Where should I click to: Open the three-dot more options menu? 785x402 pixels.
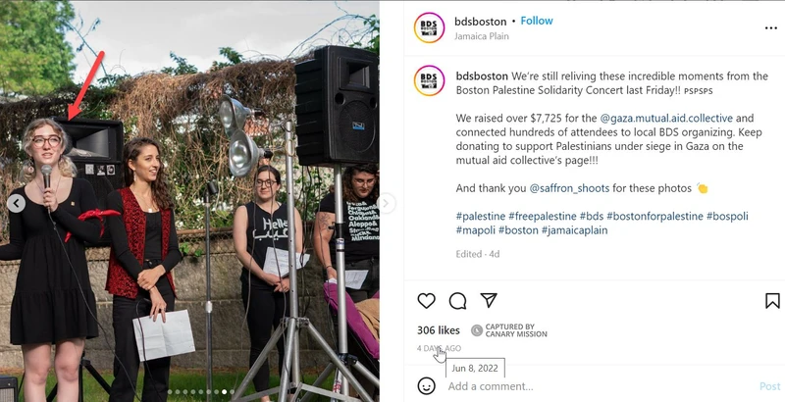tap(771, 28)
